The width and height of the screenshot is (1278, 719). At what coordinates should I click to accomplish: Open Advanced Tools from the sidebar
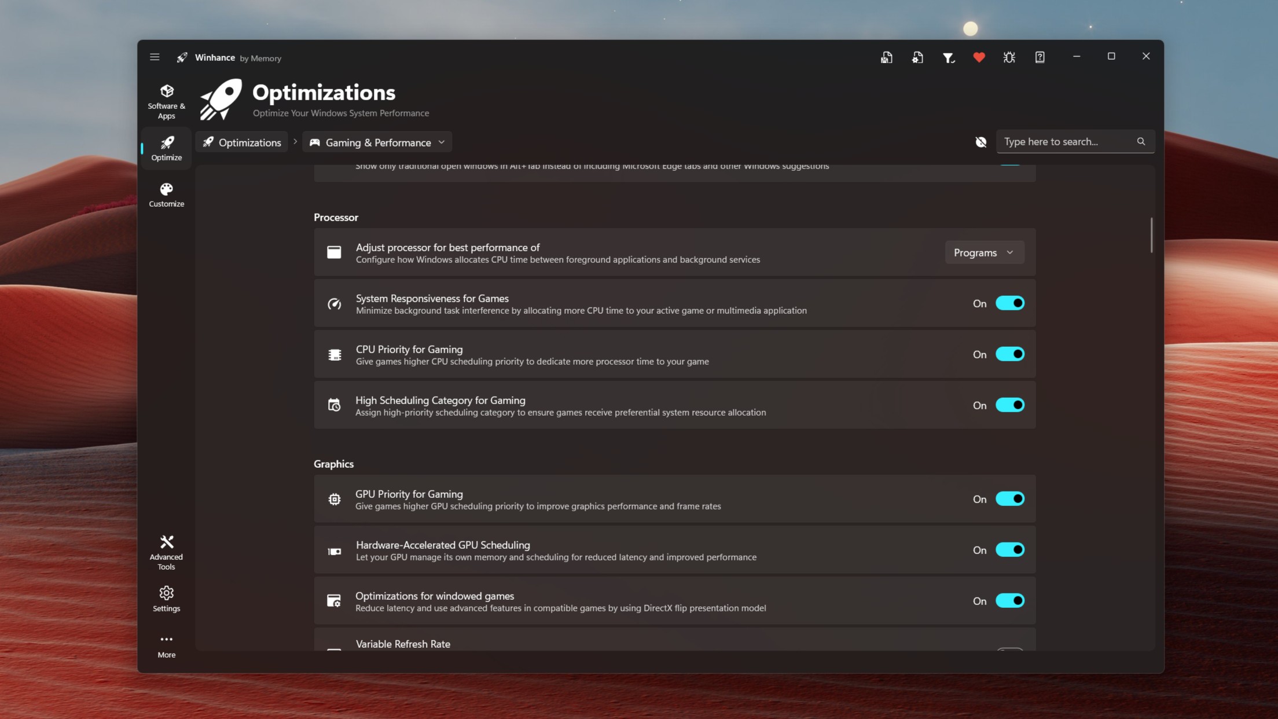(166, 550)
